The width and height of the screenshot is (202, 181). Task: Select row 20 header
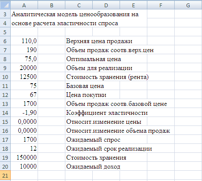pyautogui.click(x=5, y=166)
